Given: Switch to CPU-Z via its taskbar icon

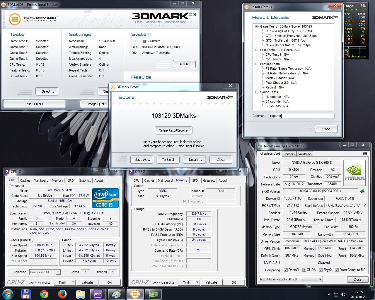Looking at the screenshot, I should tap(98, 294).
